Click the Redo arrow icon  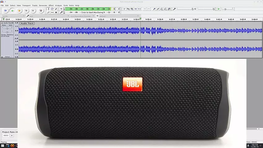click(149, 9)
